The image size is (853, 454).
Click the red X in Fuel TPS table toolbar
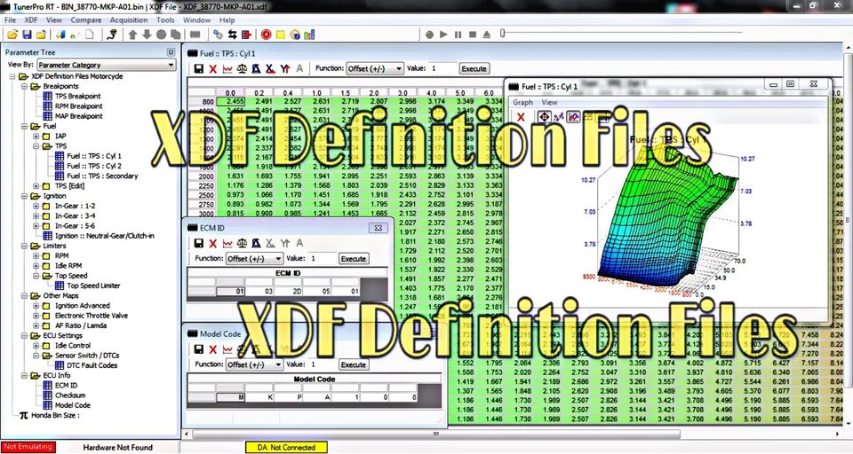tap(212, 68)
